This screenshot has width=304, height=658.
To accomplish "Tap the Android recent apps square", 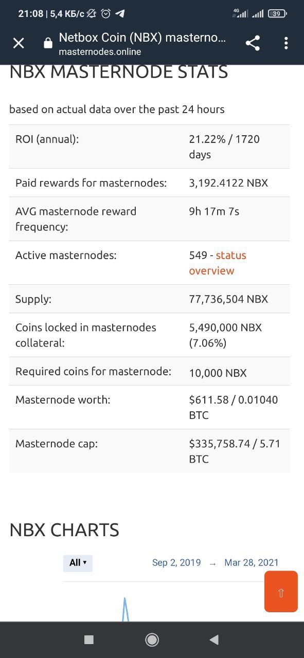I will (89, 639).
